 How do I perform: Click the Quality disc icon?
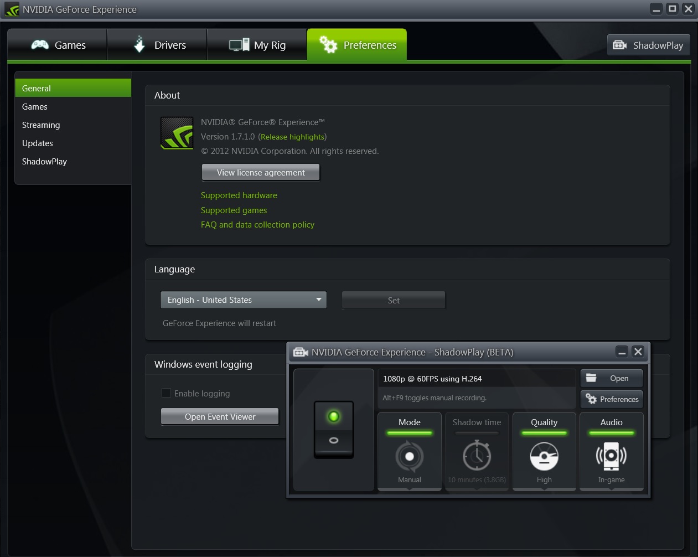(x=544, y=457)
